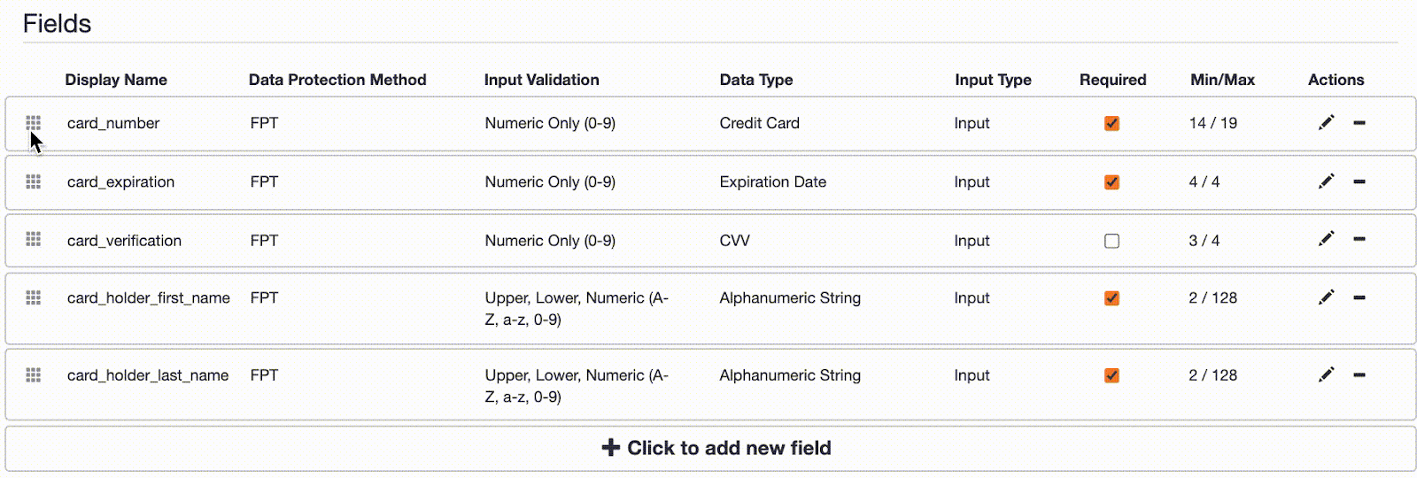Remove the card_verification field
This screenshot has height=478, width=1417.
point(1359,239)
